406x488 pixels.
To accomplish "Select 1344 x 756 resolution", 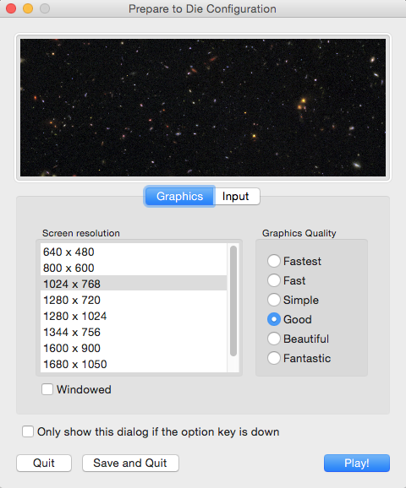I will [134, 332].
